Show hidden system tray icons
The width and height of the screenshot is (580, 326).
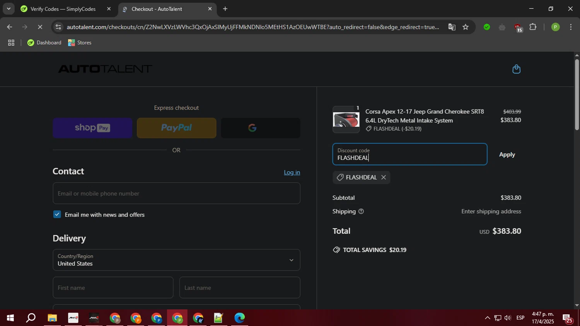tap(487, 318)
